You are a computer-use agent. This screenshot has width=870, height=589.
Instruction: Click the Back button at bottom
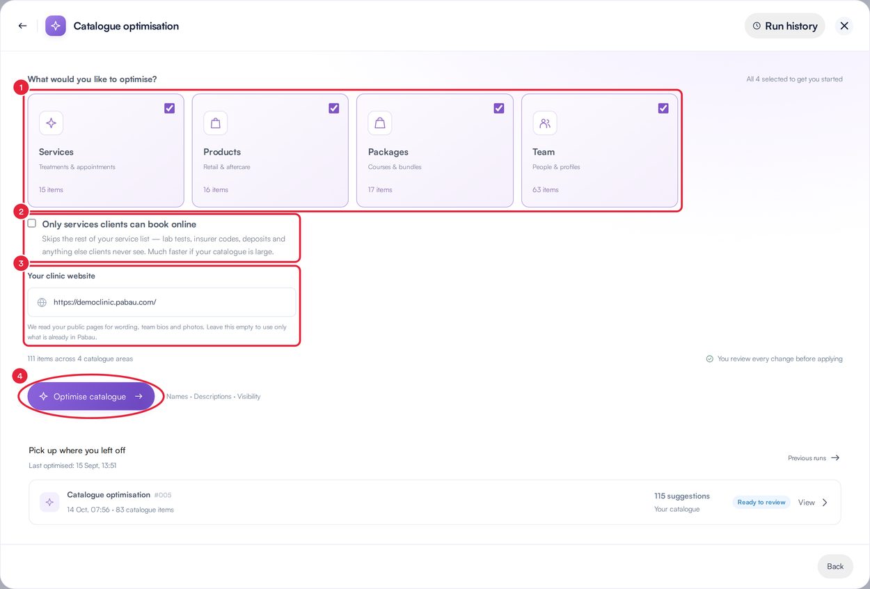(x=835, y=566)
